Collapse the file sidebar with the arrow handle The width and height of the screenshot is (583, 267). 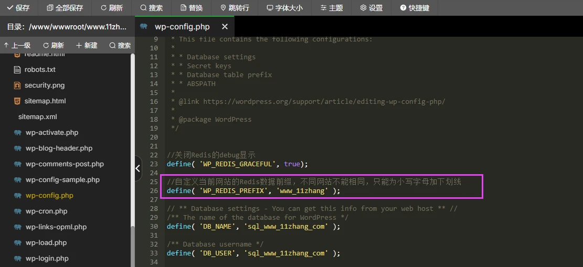(x=138, y=168)
